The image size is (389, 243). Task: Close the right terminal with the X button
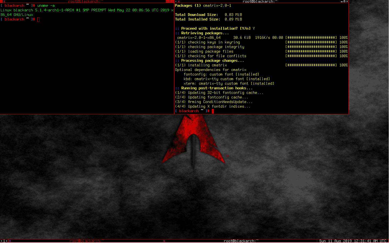(347, 1)
